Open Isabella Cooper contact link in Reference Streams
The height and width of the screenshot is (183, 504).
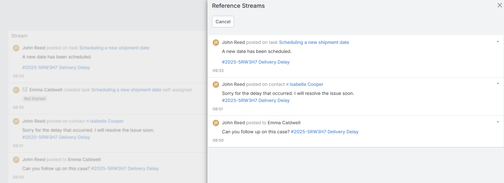coord(306,84)
